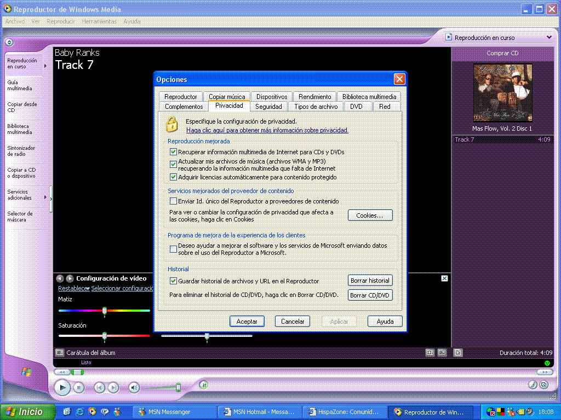Click the Previous track button

(99, 388)
